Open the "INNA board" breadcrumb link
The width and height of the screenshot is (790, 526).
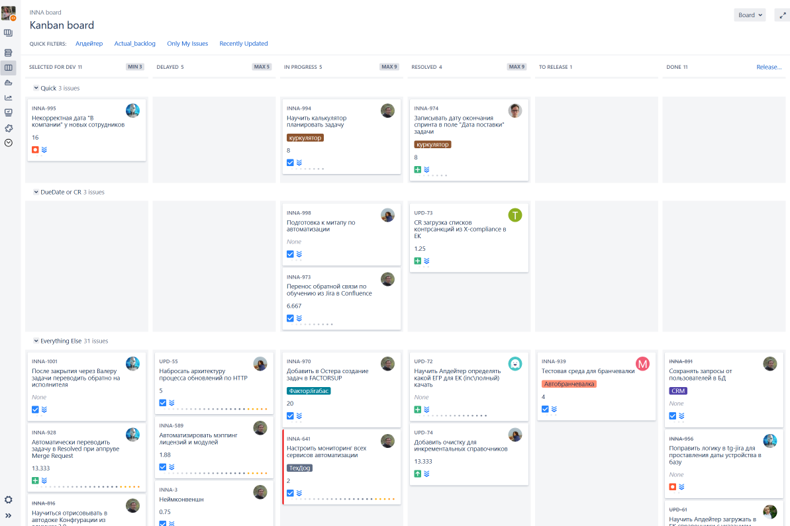(45, 12)
